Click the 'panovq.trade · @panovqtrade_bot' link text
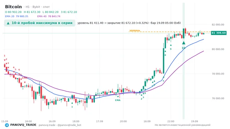This screenshot has height=129, width=230. coord(60,125)
